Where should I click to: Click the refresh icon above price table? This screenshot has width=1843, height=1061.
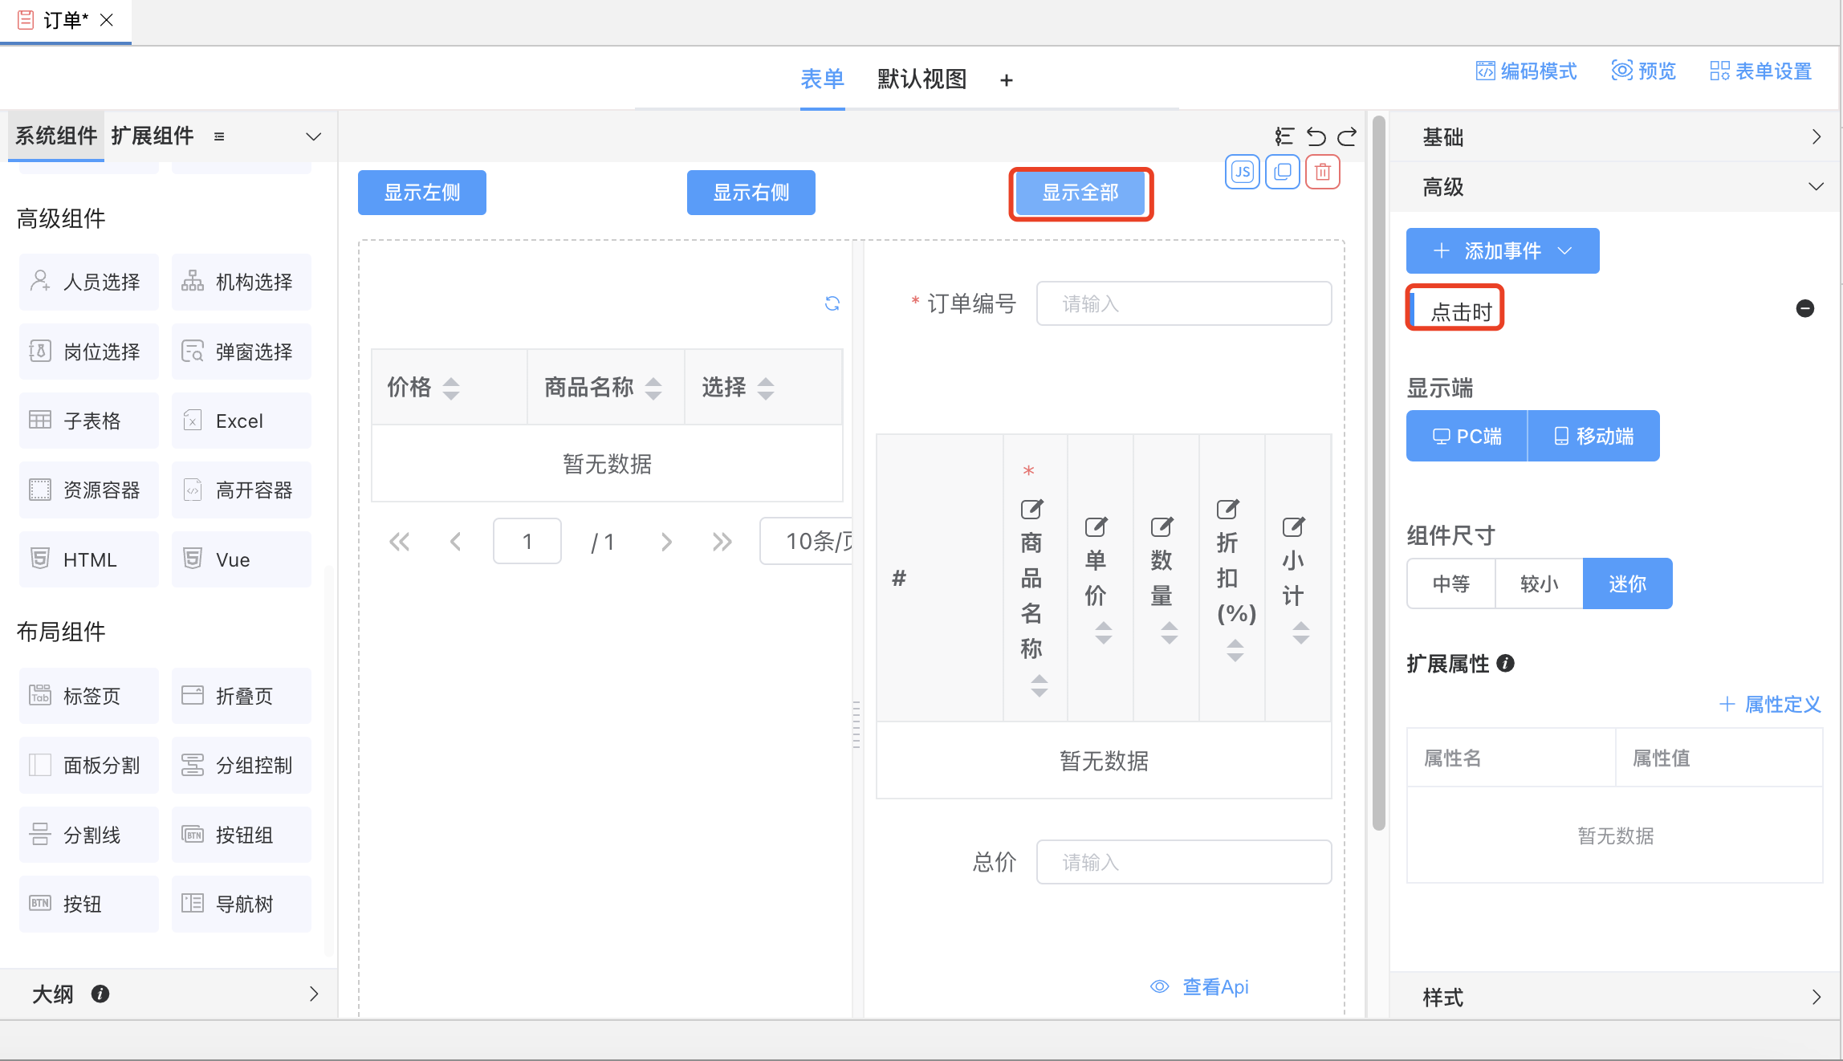coord(832,303)
